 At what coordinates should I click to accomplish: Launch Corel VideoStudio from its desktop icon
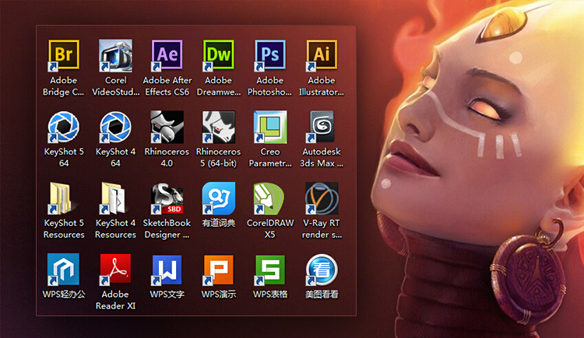[115, 55]
